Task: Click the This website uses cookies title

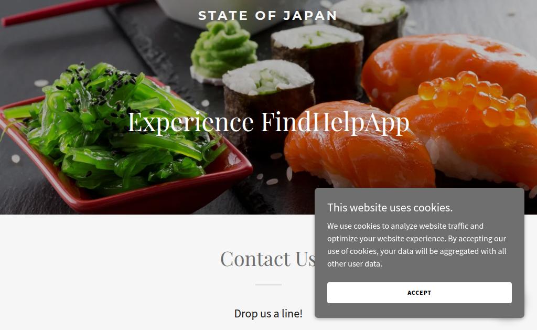Action: point(390,207)
